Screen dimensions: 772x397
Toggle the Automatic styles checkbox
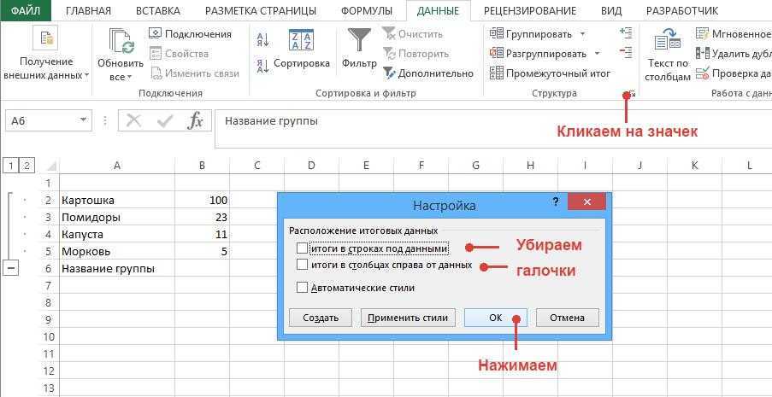[x=303, y=288]
